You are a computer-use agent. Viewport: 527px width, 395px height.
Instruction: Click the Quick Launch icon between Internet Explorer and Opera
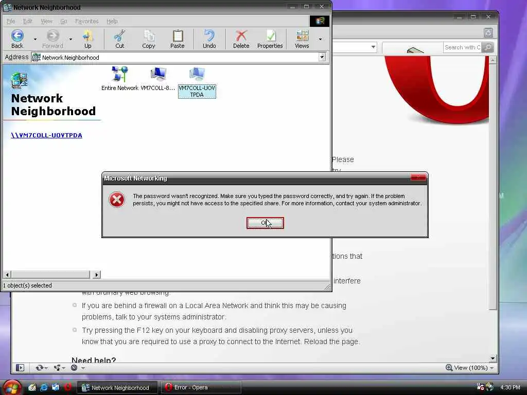[x=56, y=387]
